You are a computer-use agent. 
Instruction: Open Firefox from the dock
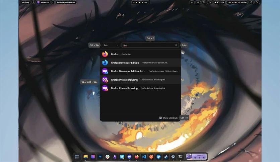point(137,157)
